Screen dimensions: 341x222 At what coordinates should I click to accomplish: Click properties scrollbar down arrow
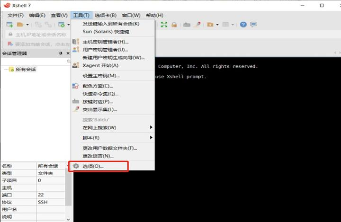point(68,219)
